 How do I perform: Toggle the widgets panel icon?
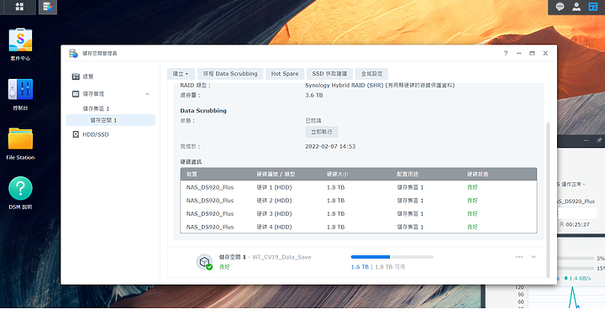(593, 7)
